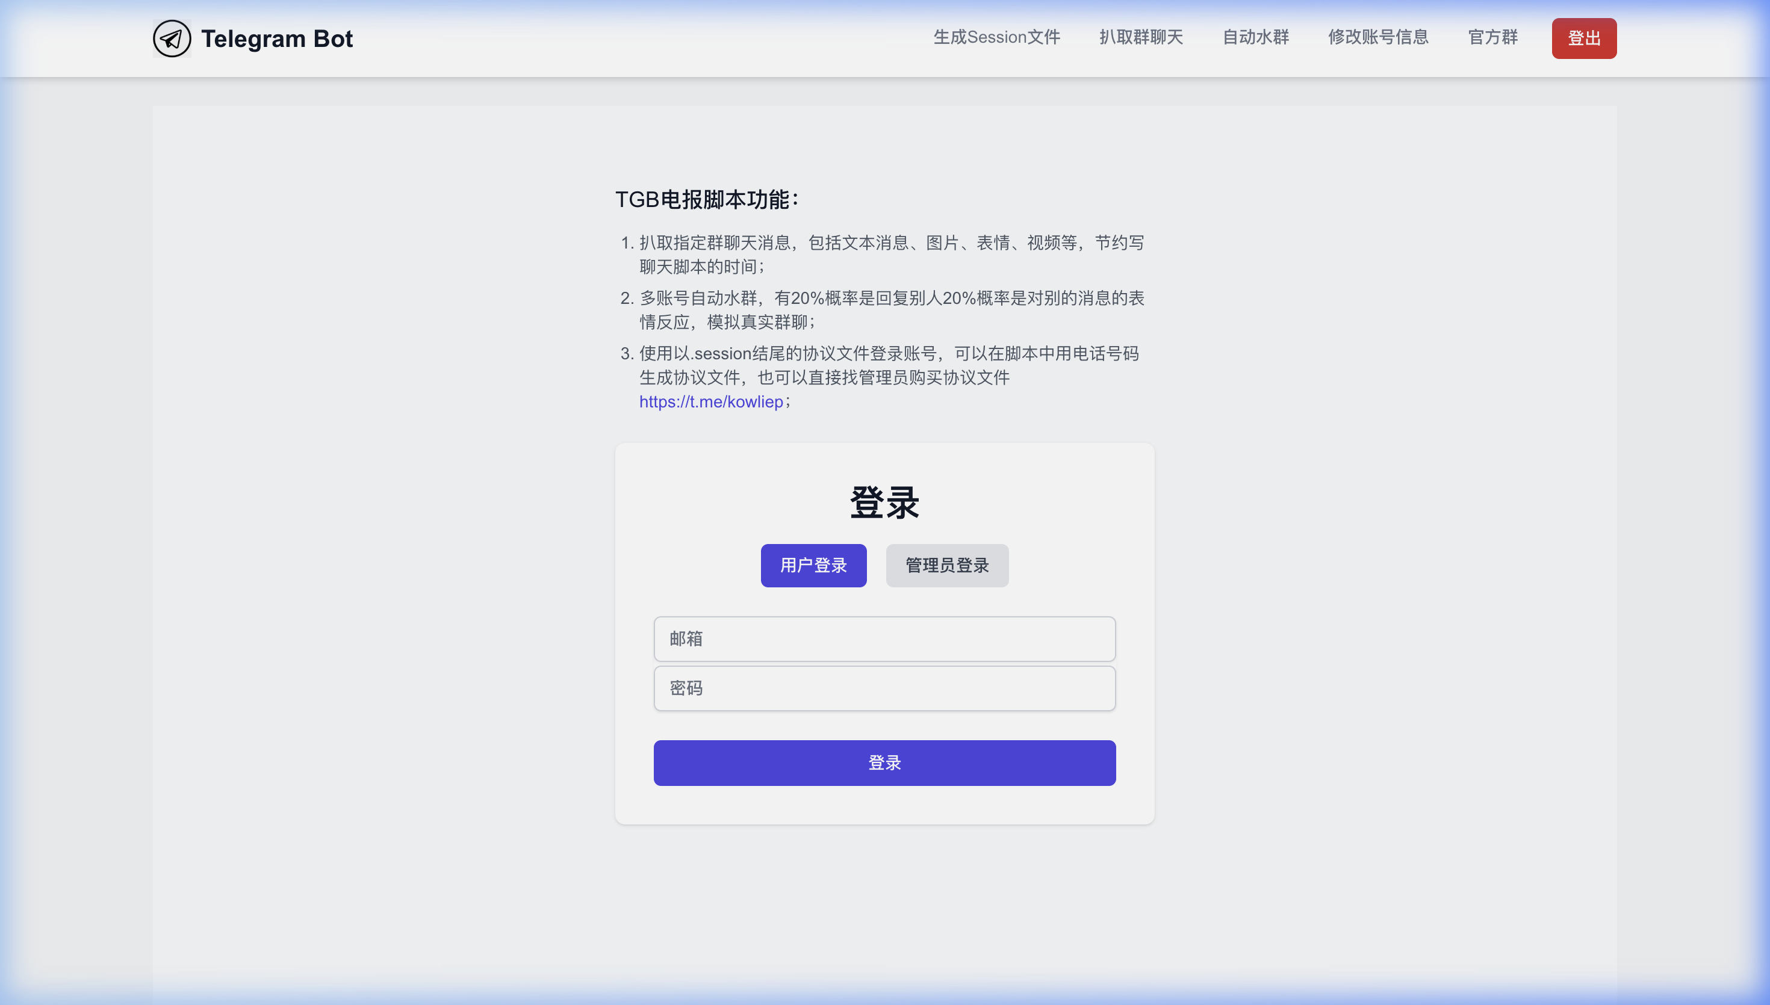
Task: Click list item 1 about 扒取指定群聊天消息
Action: pyautogui.click(x=889, y=253)
